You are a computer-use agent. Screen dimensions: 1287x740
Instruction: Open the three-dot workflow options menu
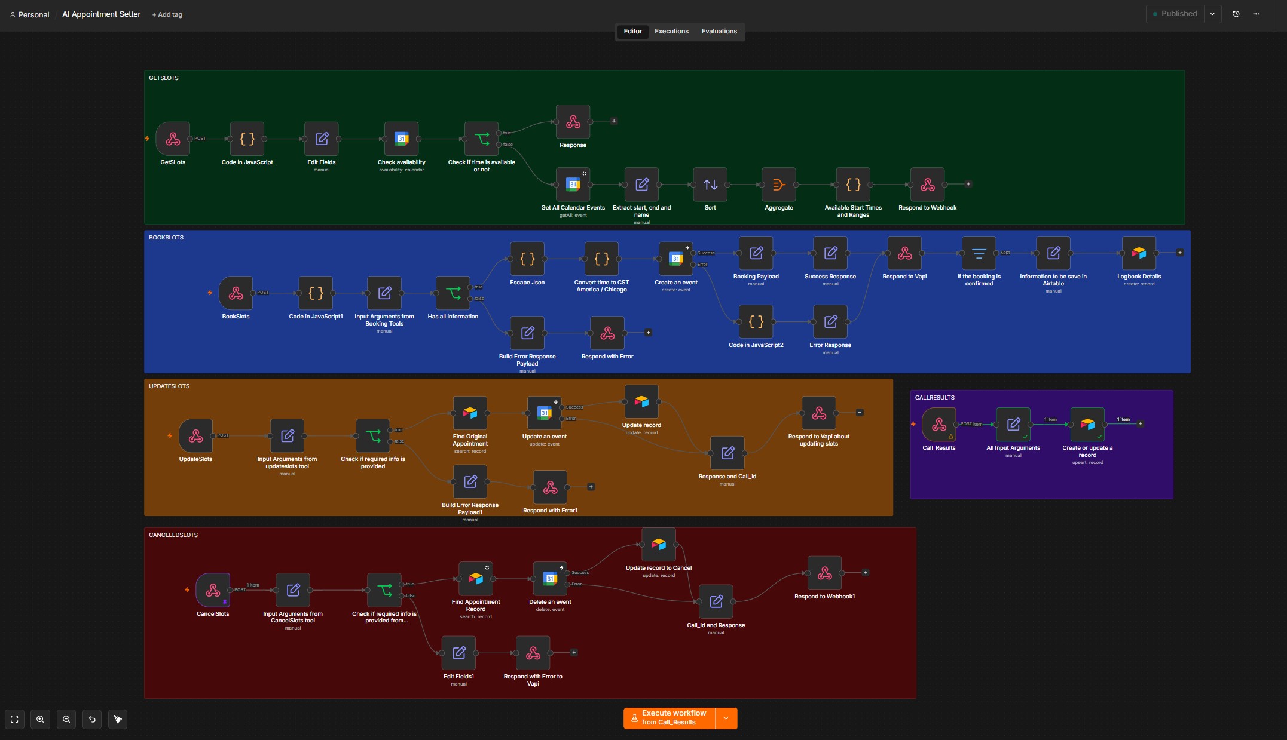(1256, 14)
